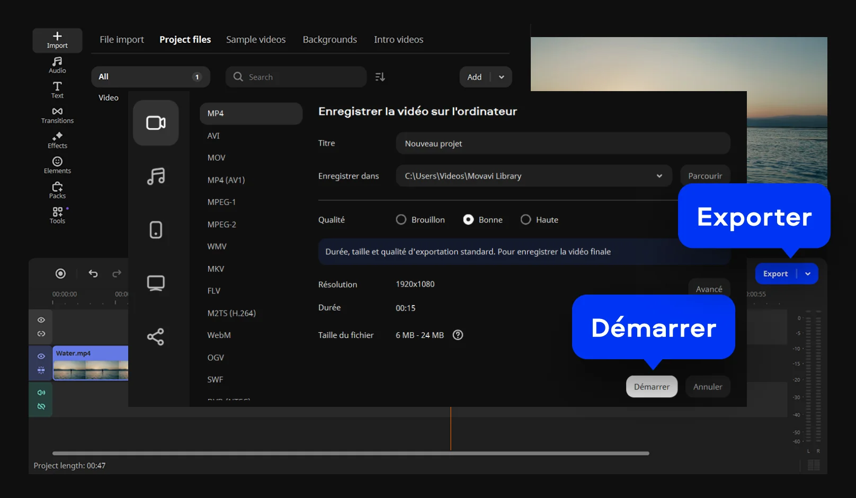This screenshot has width=856, height=498.
Task: Choose the MOV format from list
Action: [216, 158]
